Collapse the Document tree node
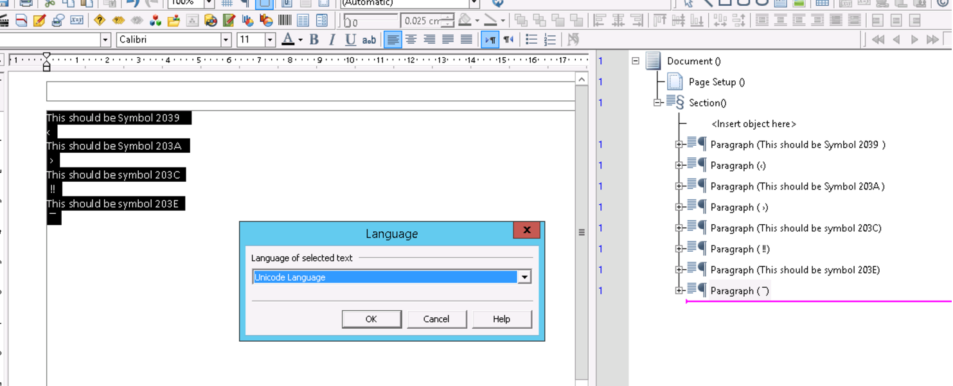 [x=636, y=61]
